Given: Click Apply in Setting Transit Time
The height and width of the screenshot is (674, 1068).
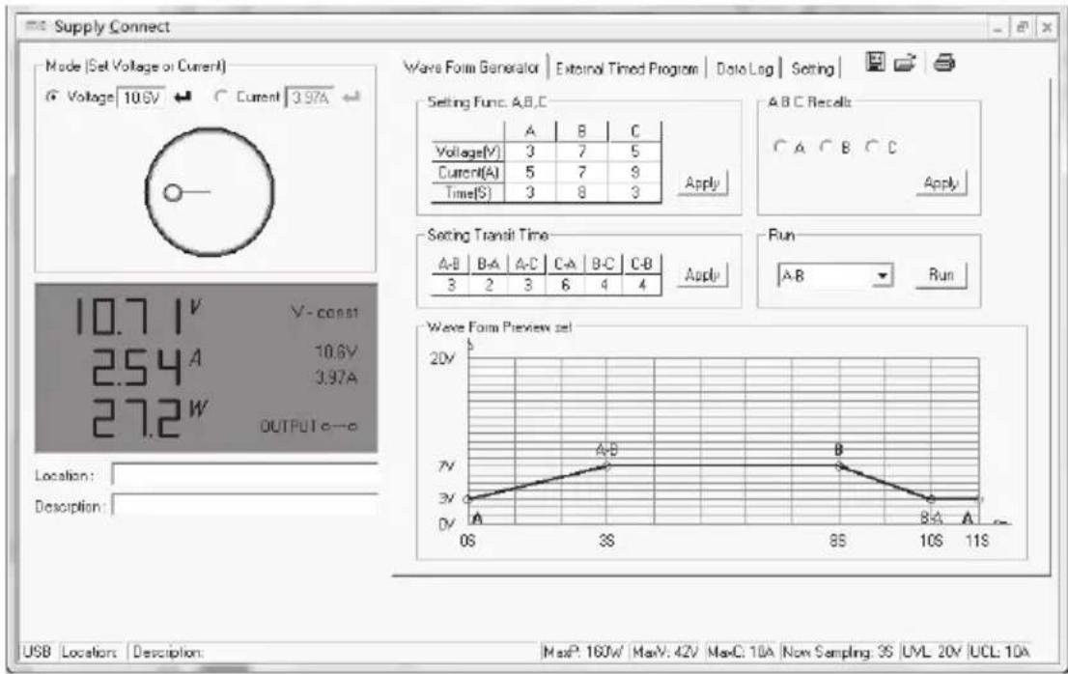Looking at the screenshot, I should pos(702,275).
